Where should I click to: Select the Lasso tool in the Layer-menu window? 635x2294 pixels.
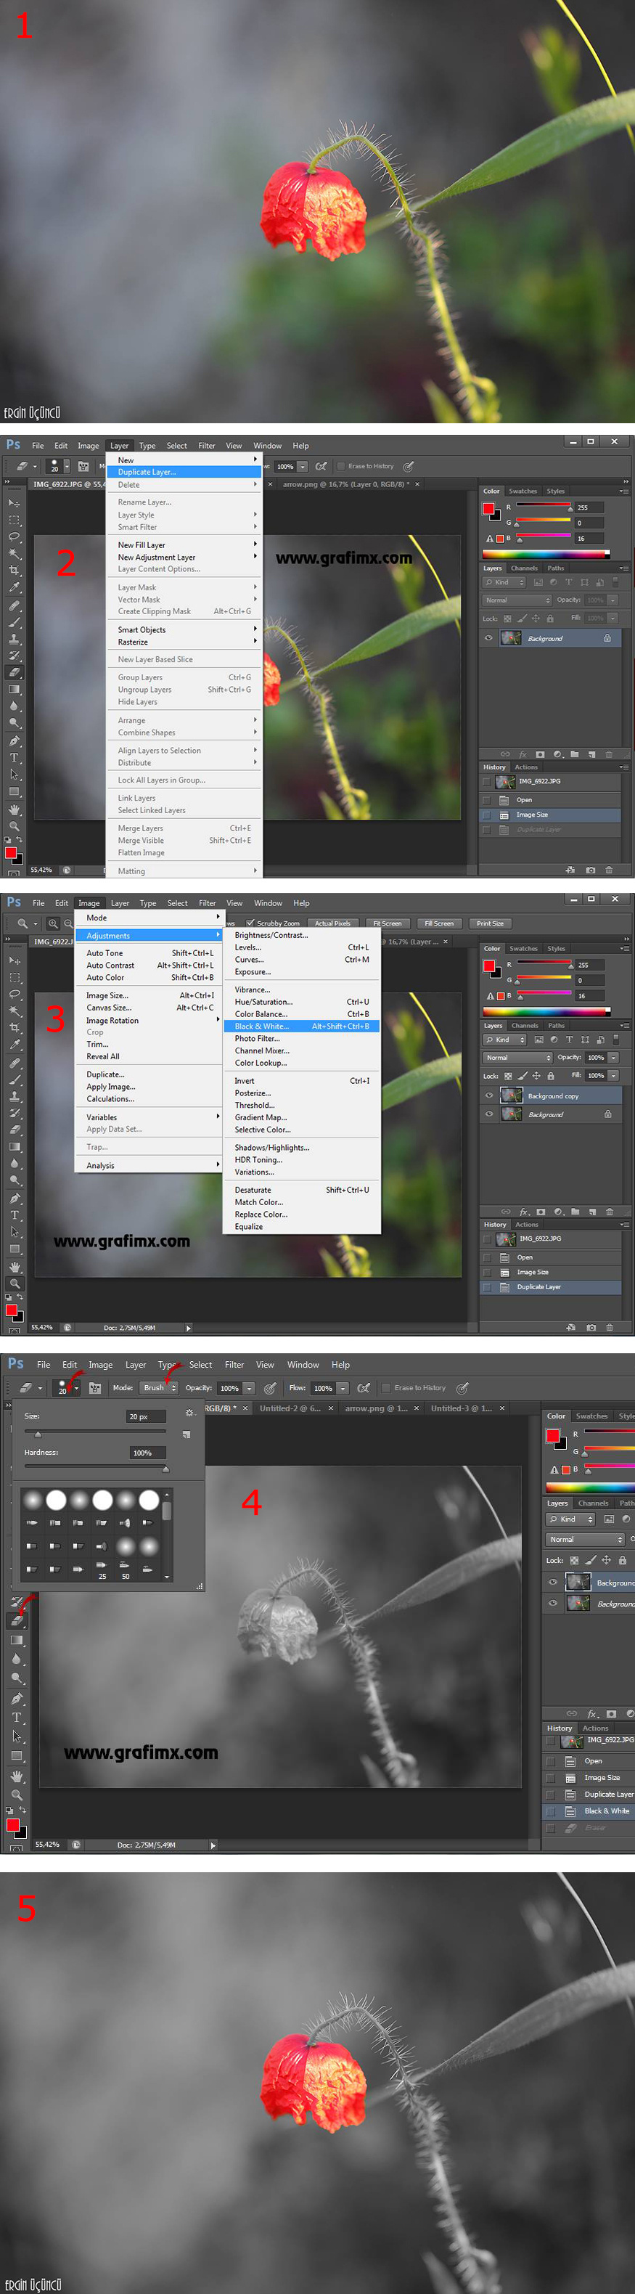[x=15, y=537]
